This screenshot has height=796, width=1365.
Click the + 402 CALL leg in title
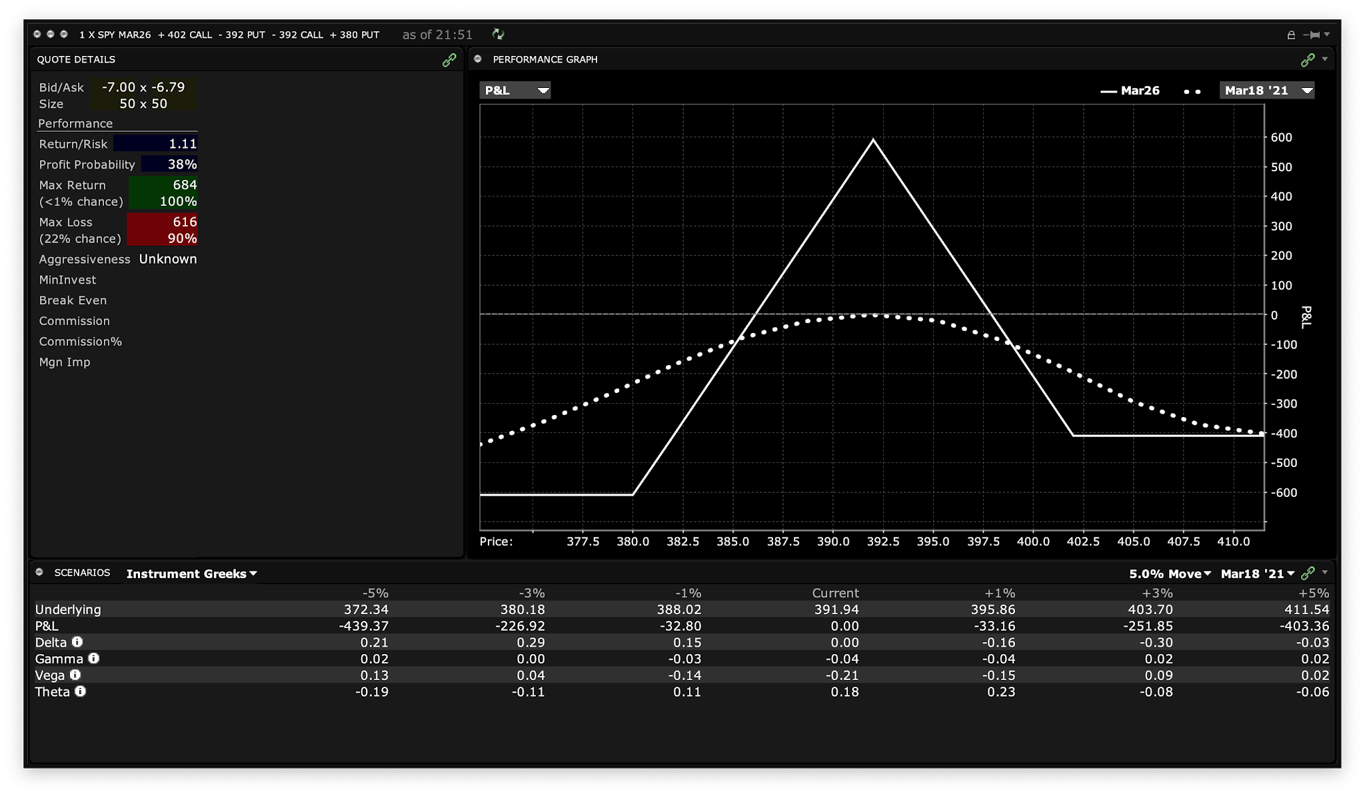(x=185, y=35)
